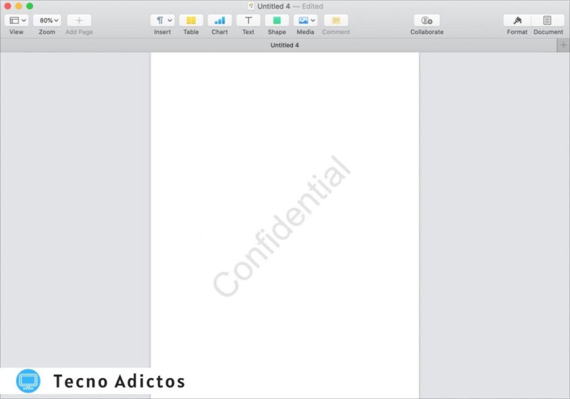Open the Collaborate icon
This screenshot has width=570, height=399.
[427, 21]
